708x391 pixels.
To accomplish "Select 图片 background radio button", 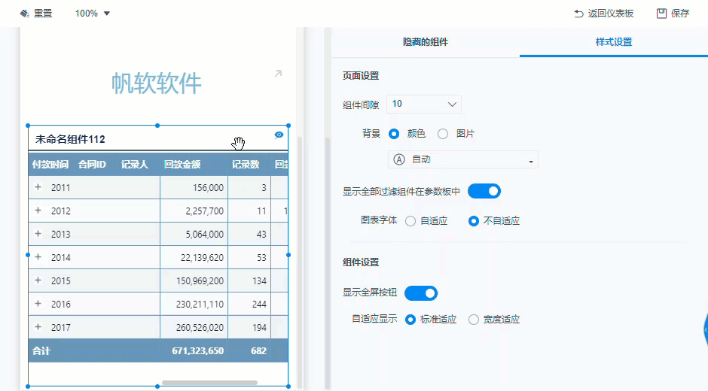I will coord(443,134).
